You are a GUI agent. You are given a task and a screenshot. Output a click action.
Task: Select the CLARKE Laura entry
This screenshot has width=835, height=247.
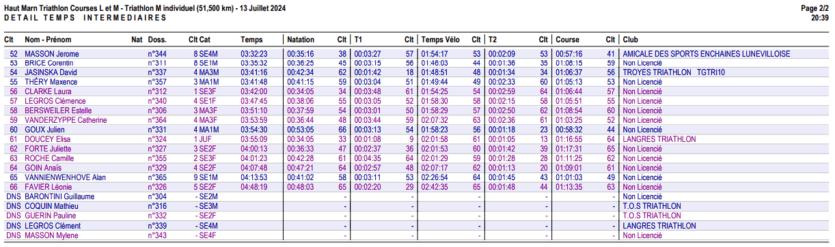[47, 91]
